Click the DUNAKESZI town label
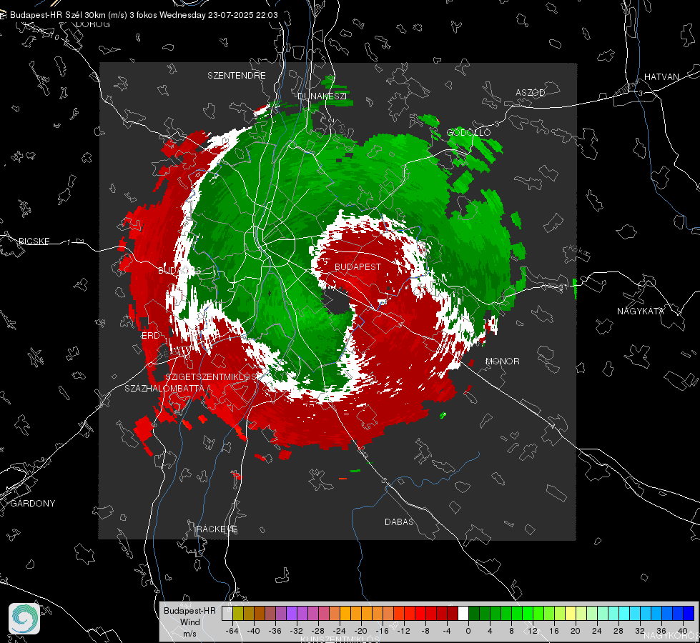The width and height of the screenshot is (700, 643). pos(322,96)
